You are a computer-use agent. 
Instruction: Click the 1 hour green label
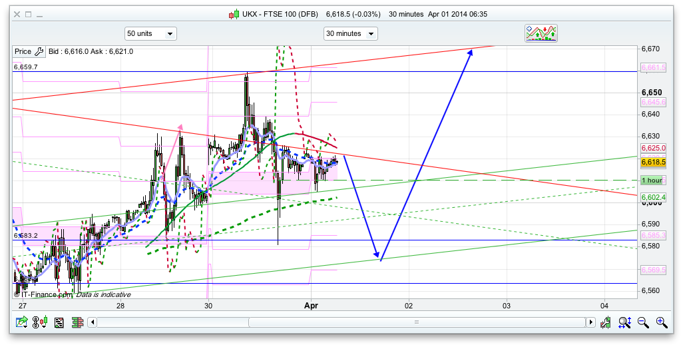click(652, 180)
